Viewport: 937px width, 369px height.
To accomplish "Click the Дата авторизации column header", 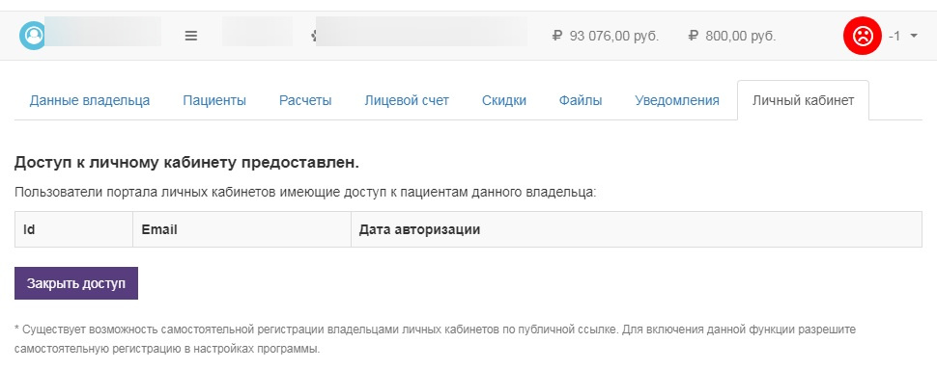I will click(637, 229).
